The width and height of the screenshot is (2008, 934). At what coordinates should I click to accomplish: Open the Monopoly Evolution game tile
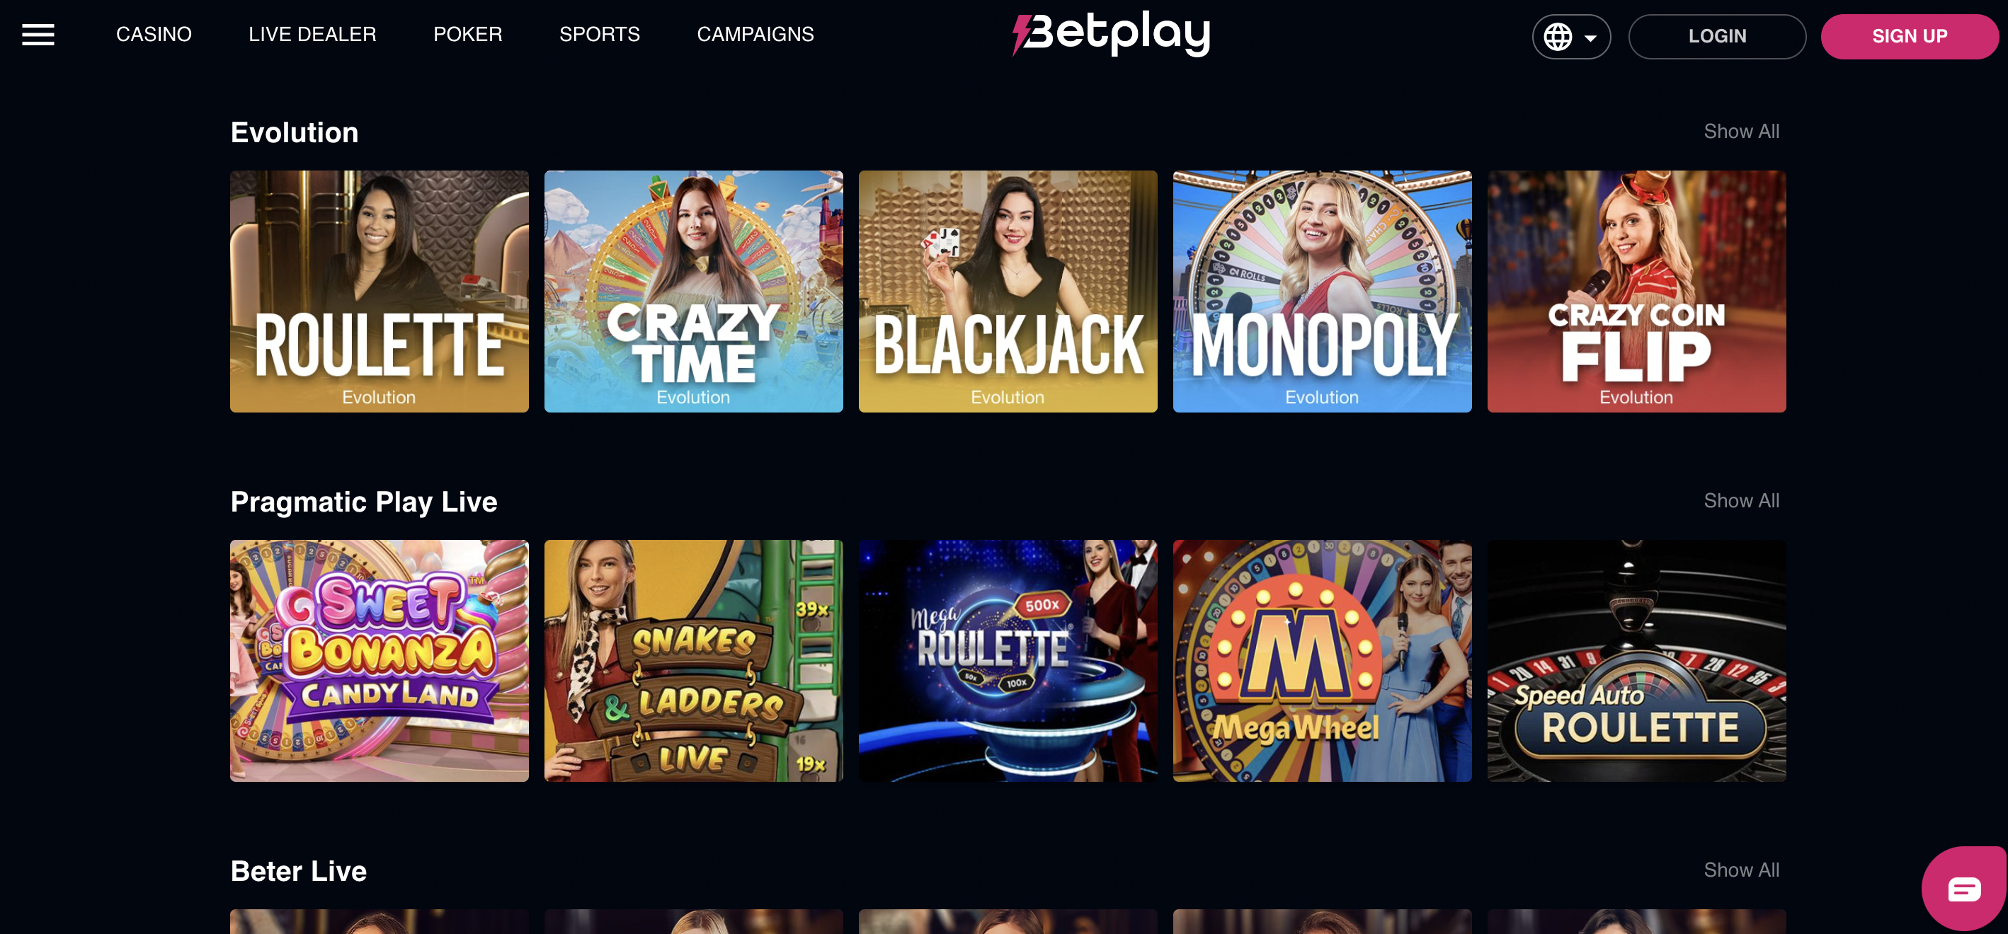point(1322,292)
